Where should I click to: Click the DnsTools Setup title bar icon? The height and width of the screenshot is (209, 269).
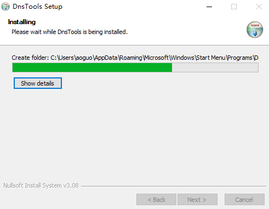pyautogui.click(x=5, y=7)
